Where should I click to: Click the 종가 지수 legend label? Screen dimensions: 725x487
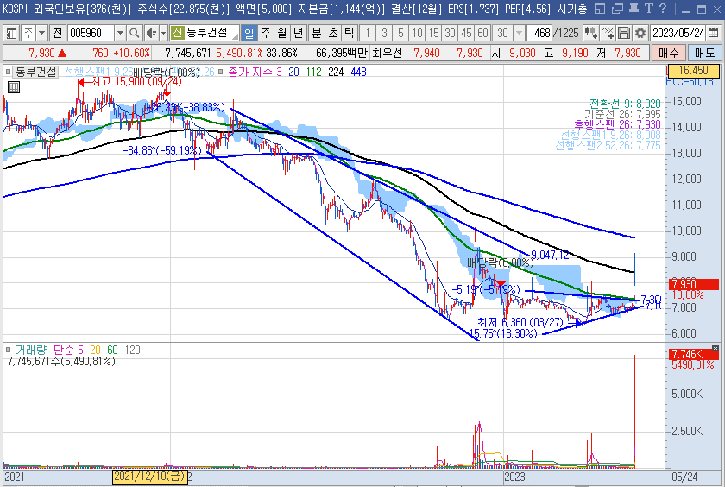click(x=249, y=72)
